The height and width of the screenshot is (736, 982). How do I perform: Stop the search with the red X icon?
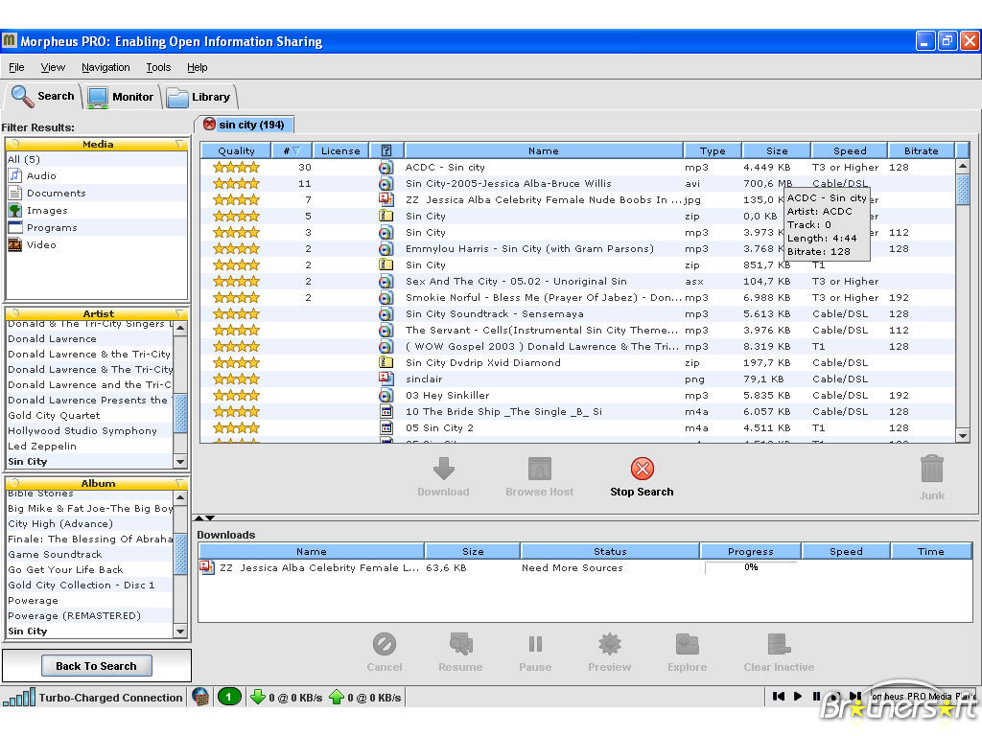(642, 468)
